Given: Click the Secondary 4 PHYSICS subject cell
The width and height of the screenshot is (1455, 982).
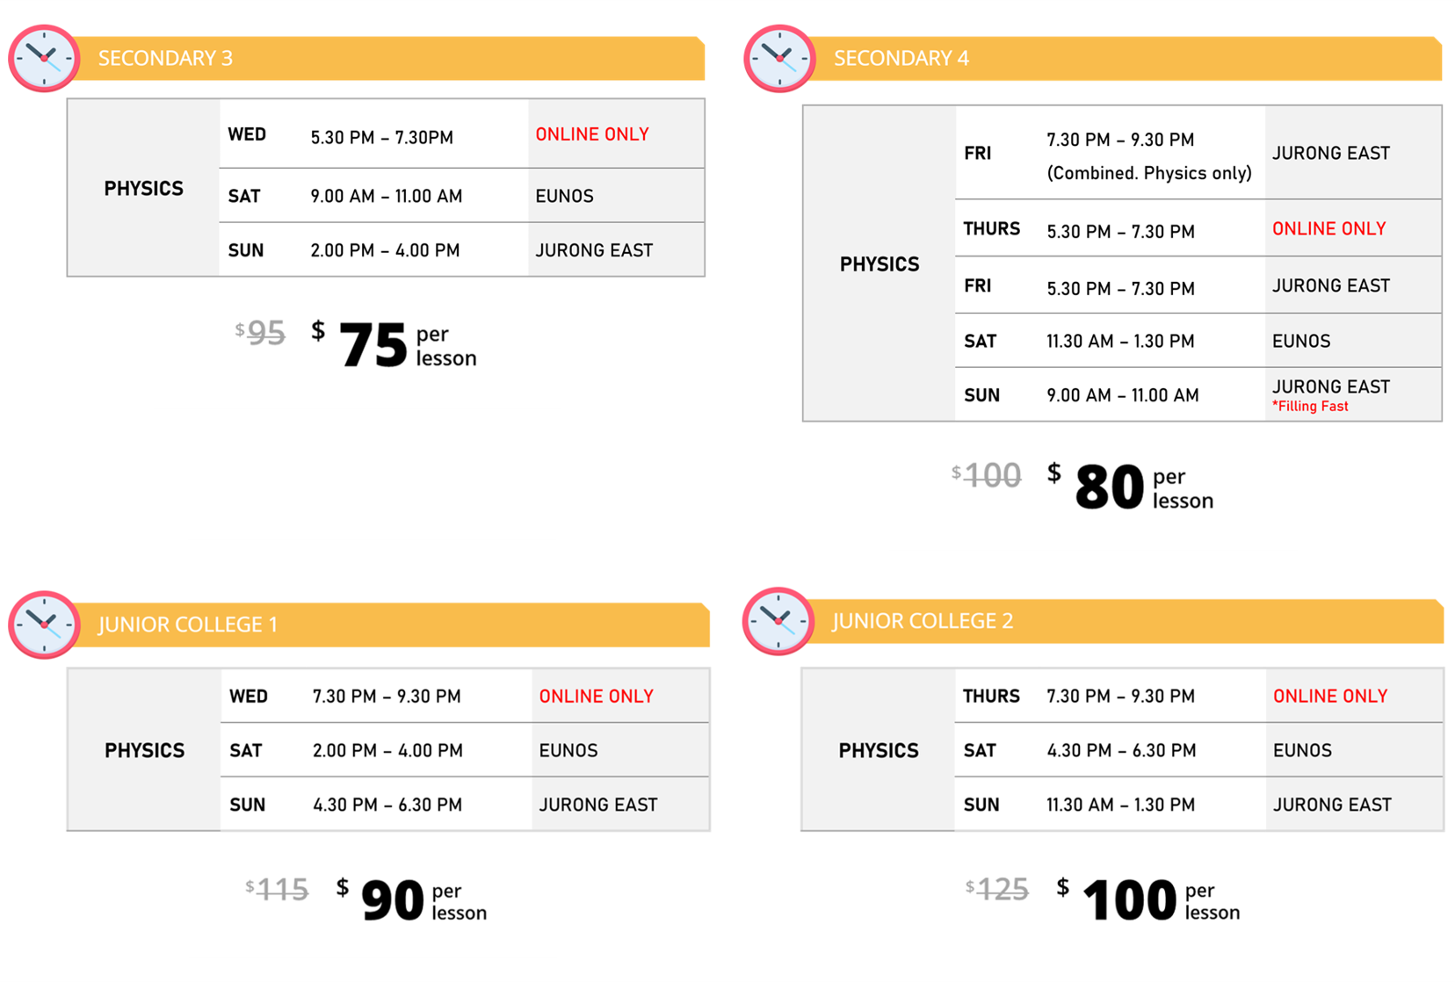Looking at the screenshot, I should tap(879, 264).
